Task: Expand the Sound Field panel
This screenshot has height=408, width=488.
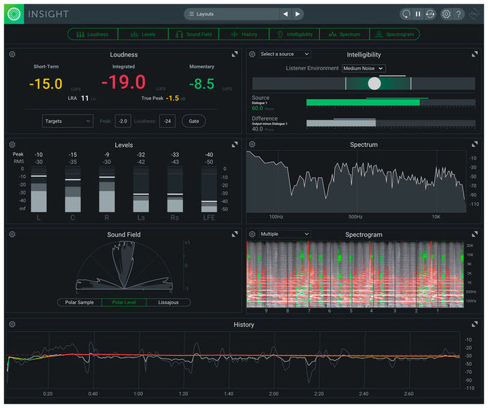Action: (235, 234)
